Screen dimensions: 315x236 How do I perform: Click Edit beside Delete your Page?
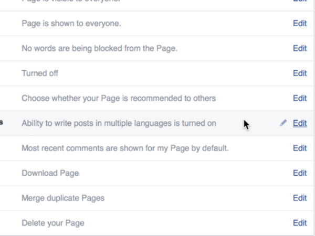tap(300, 223)
